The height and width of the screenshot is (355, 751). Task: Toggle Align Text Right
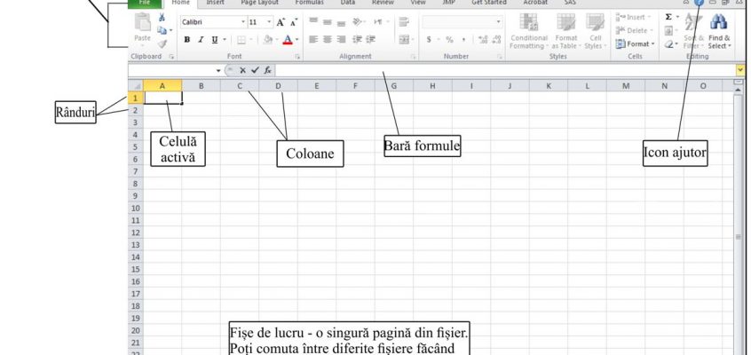pos(341,39)
